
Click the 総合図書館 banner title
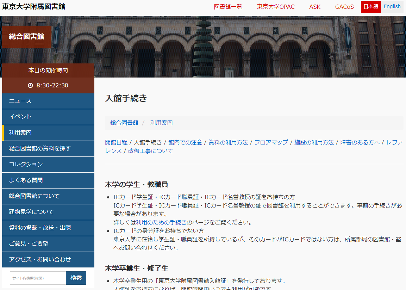pos(27,37)
